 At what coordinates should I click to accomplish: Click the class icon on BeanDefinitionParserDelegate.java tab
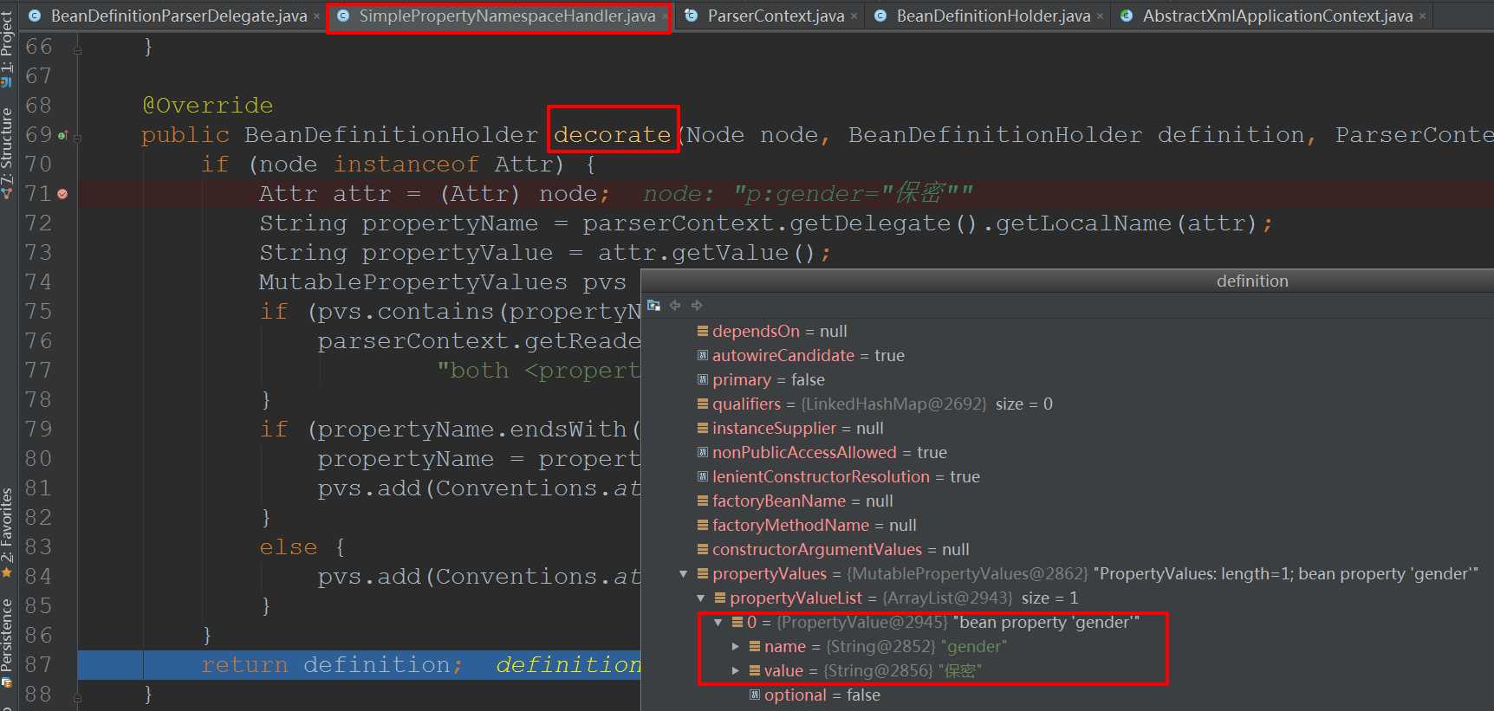pyautogui.click(x=34, y=16)
